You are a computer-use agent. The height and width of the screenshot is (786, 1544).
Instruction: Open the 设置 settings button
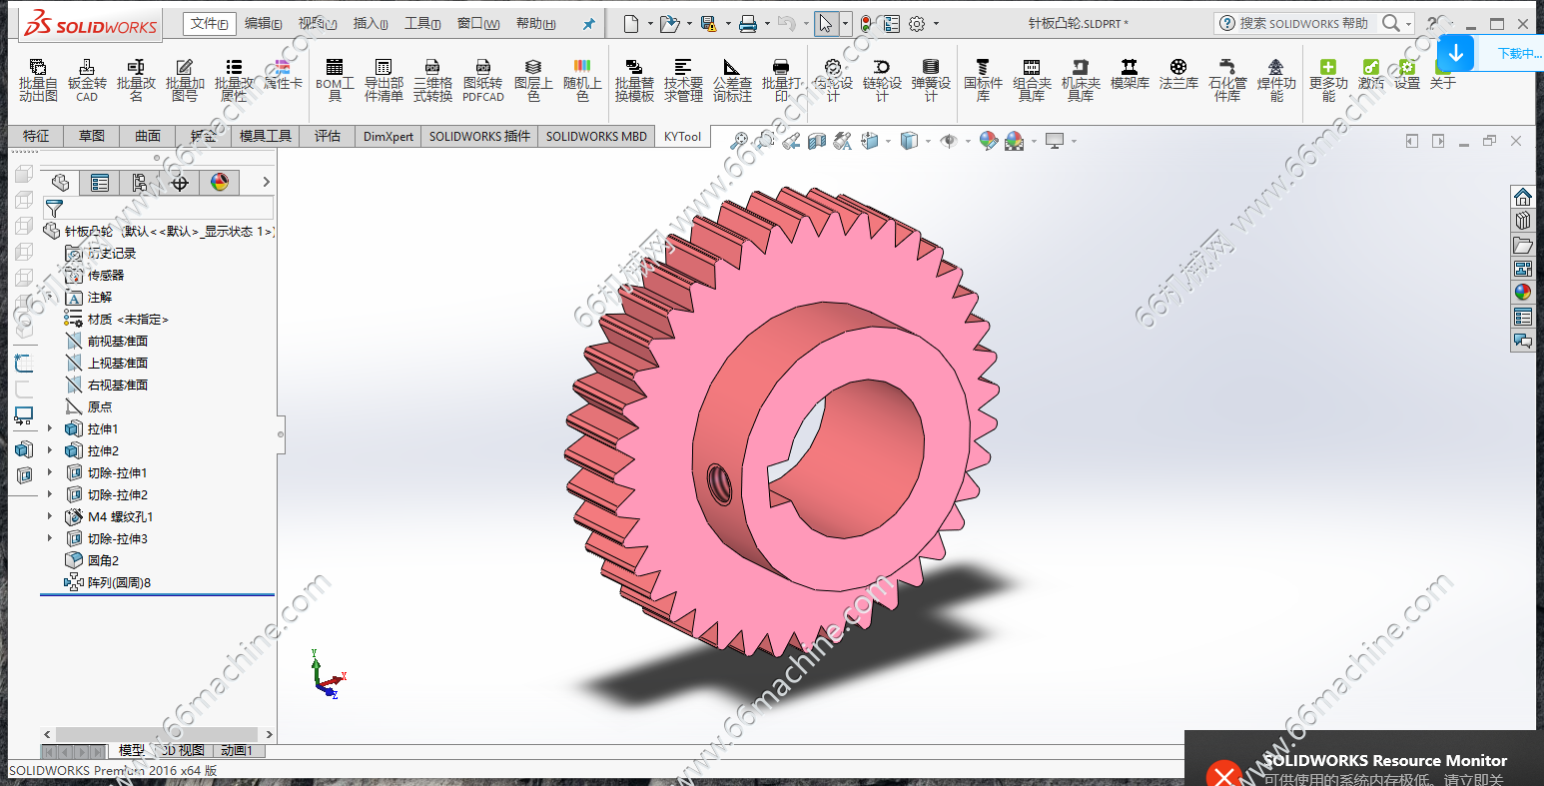coord(1407,75)
